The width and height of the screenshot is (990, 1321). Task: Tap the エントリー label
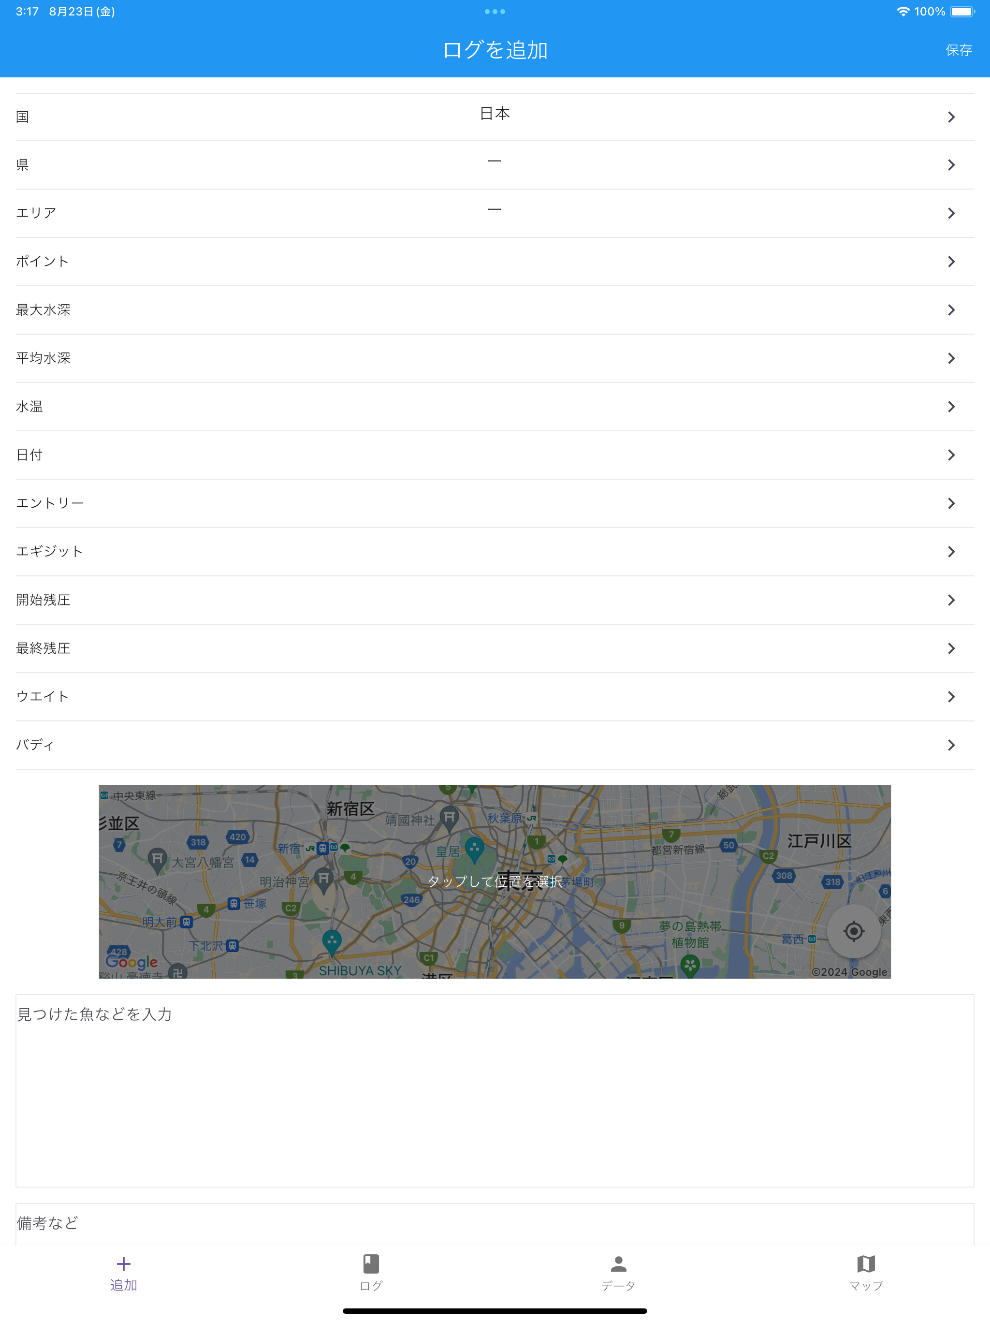tap(50, 503)
